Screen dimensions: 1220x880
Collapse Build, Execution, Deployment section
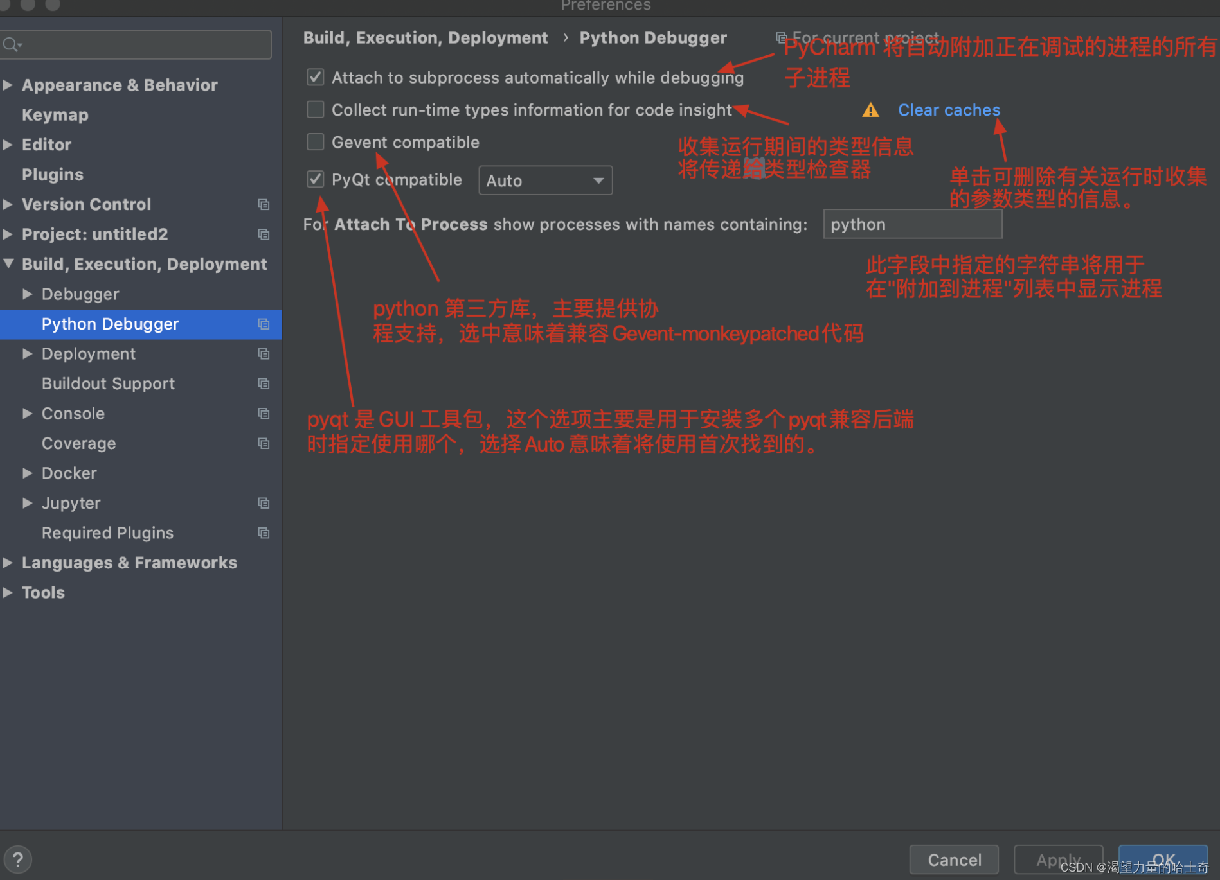coord(8,263)
